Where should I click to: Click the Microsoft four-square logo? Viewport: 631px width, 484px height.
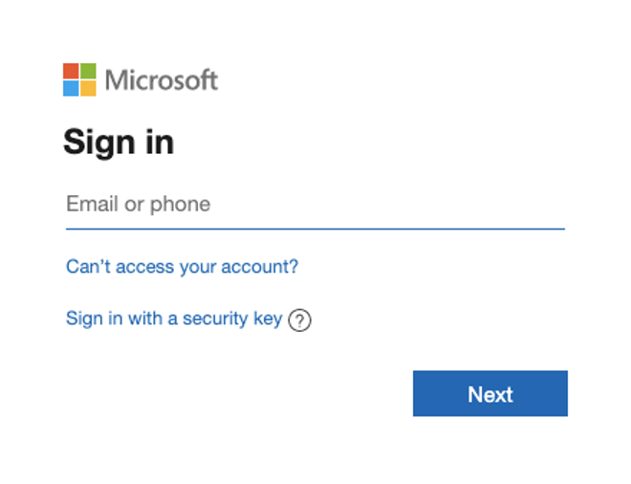[x=79, y=79]
